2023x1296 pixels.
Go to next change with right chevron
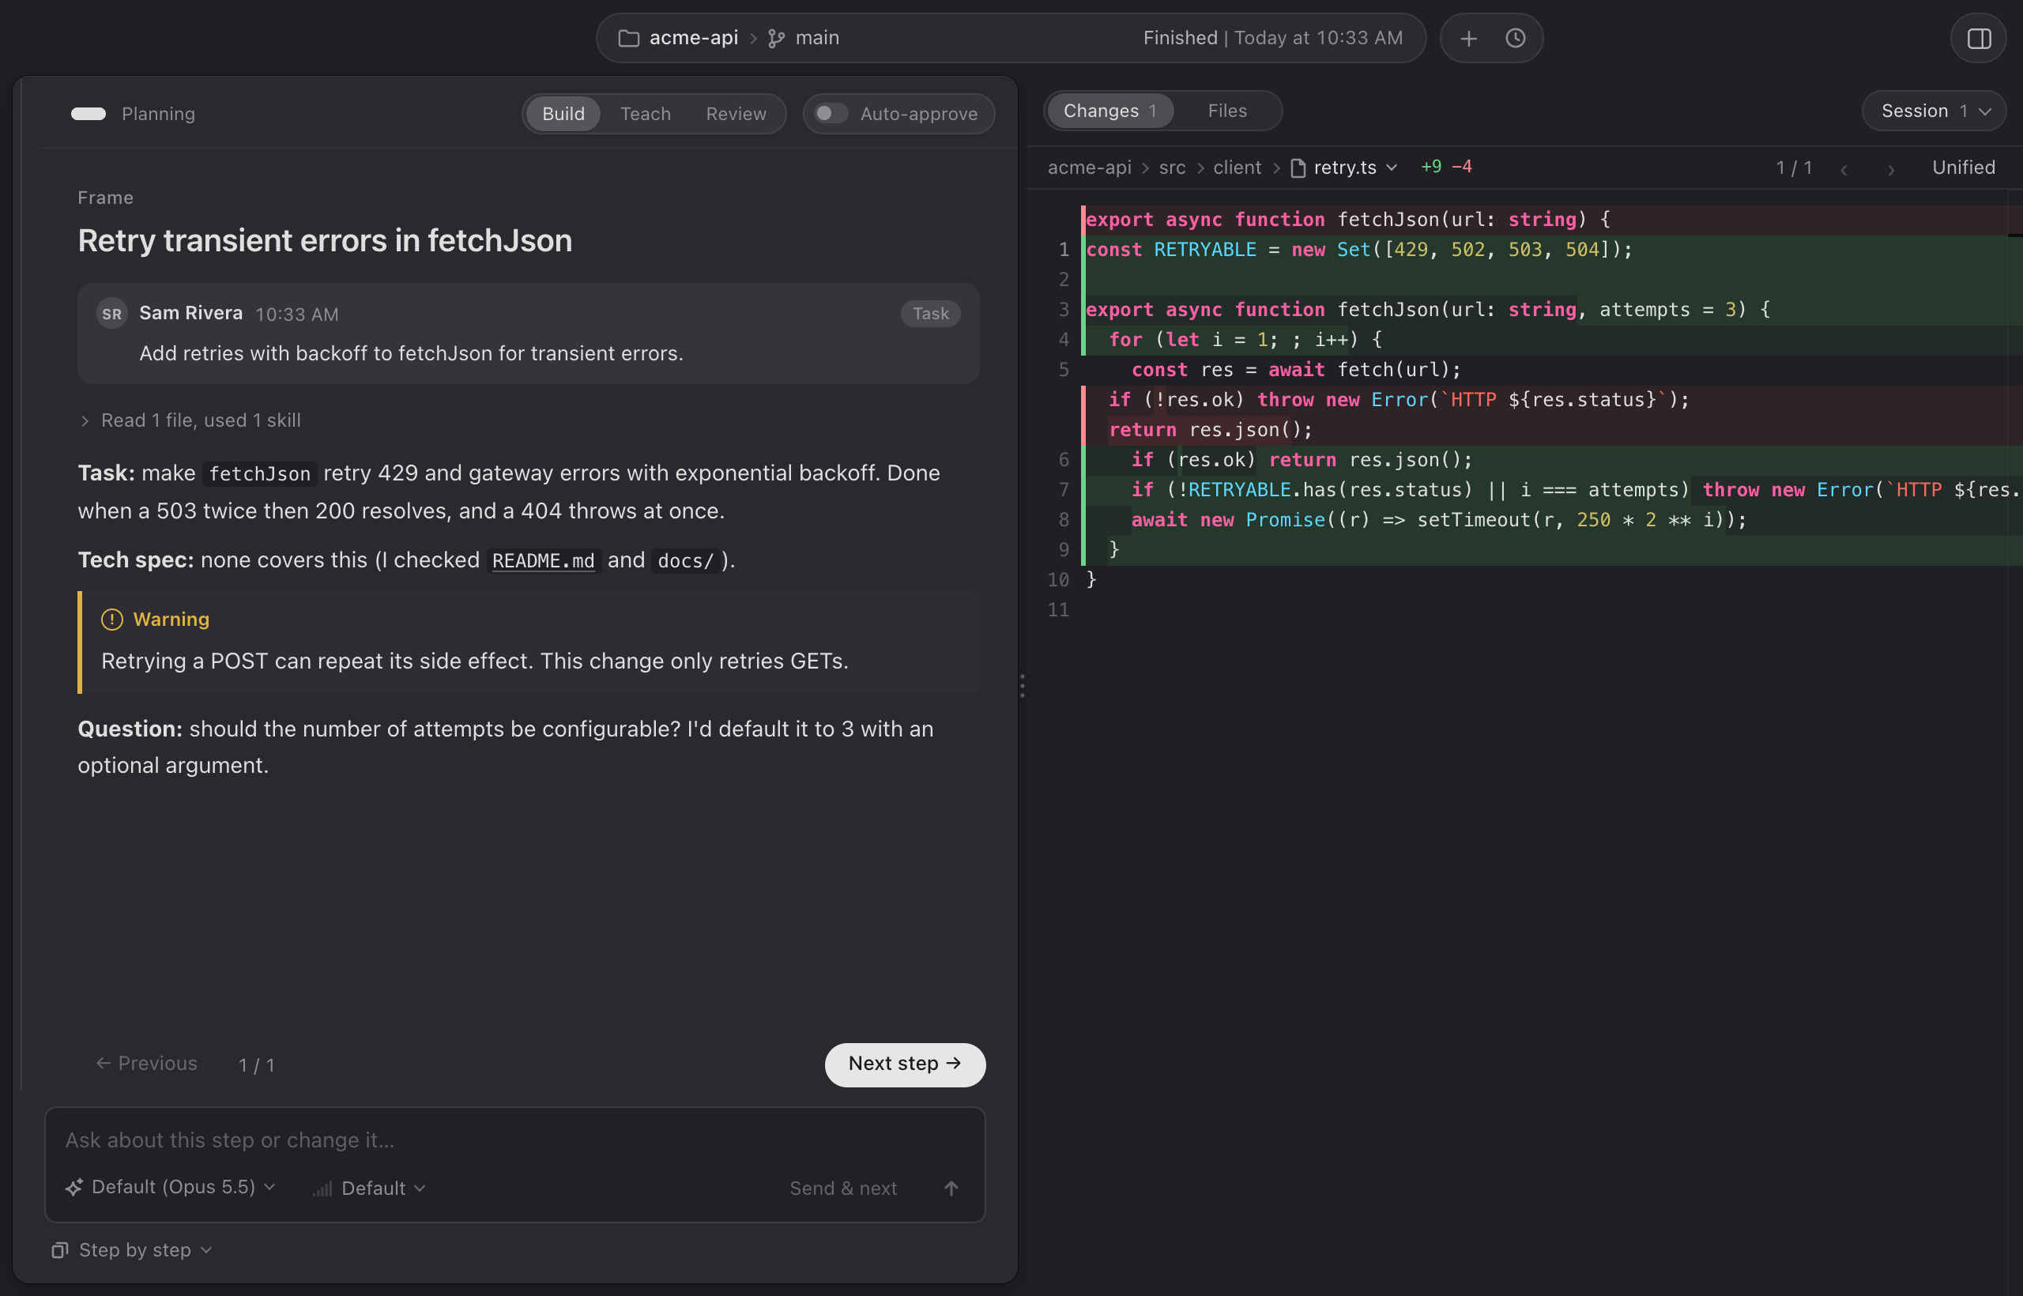pos(1891,168)
